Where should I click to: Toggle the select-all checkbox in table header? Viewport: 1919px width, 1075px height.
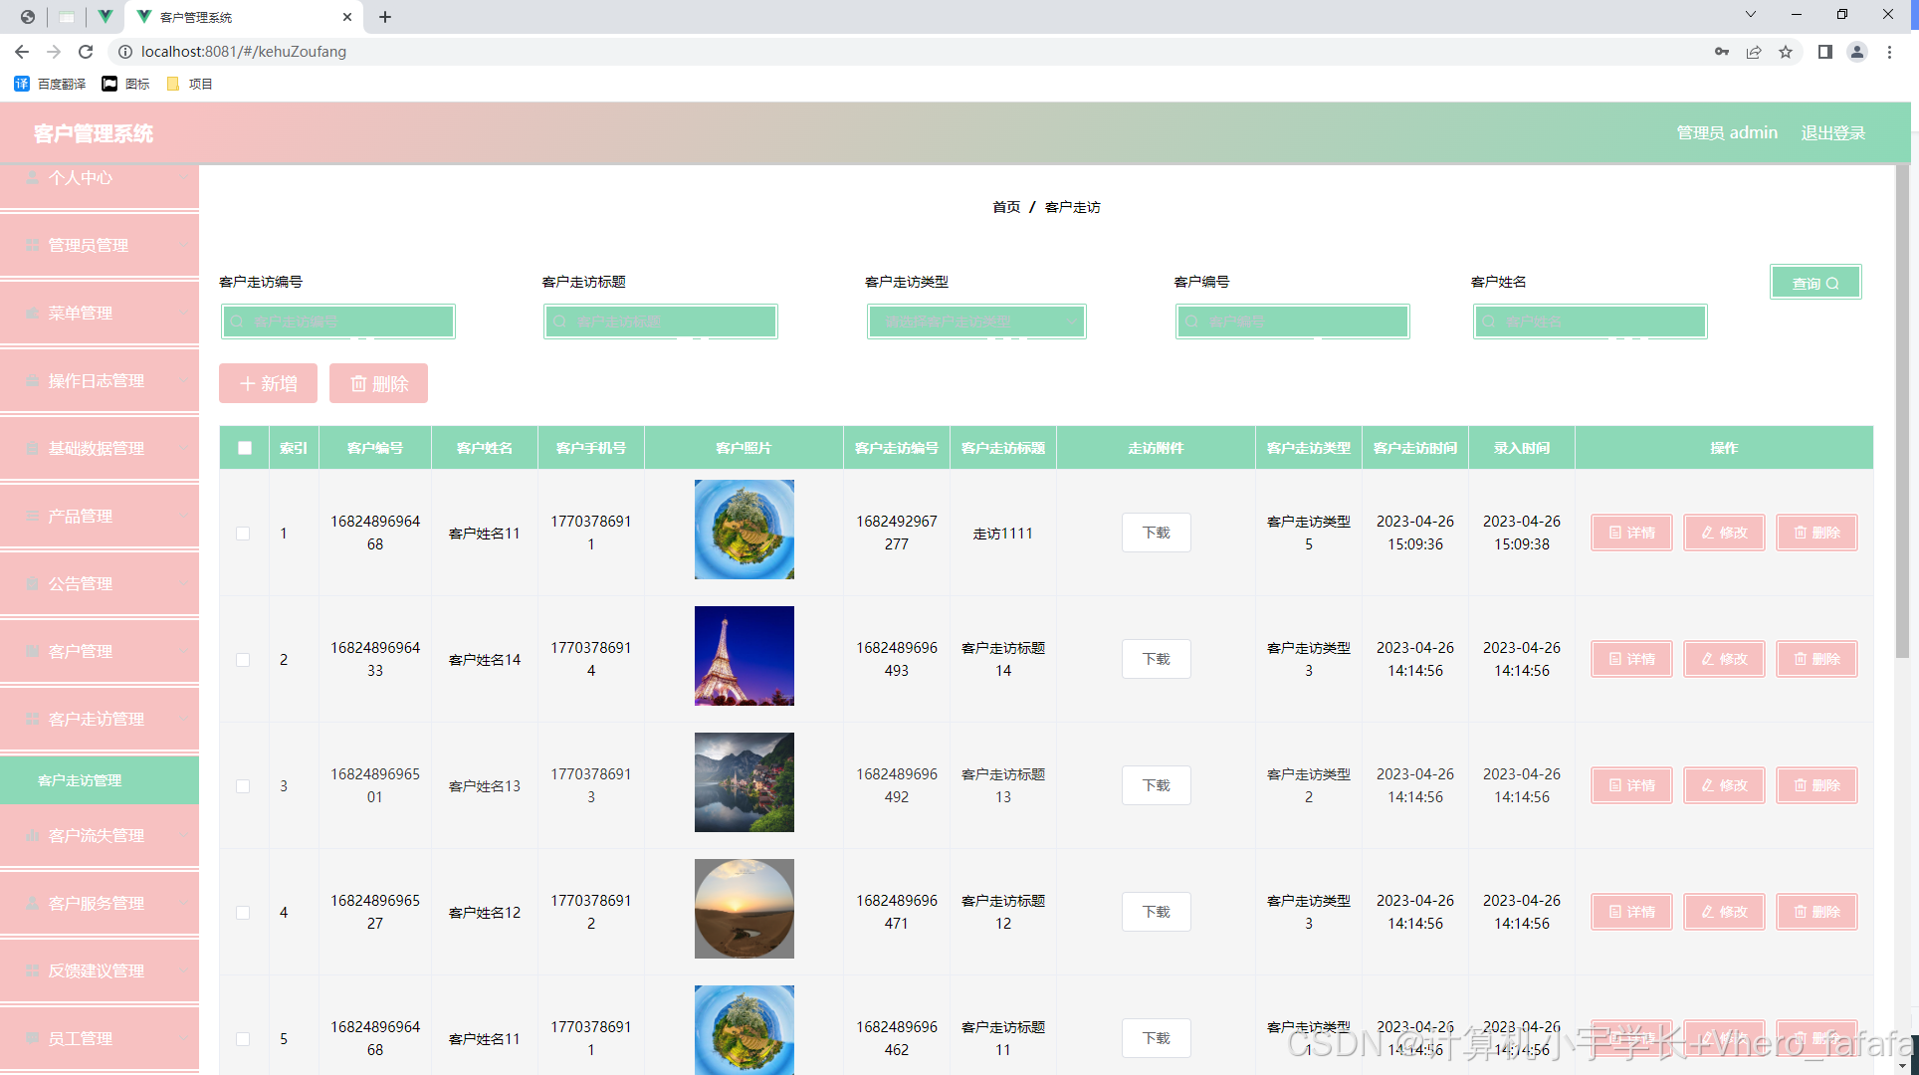click(245, 448)
